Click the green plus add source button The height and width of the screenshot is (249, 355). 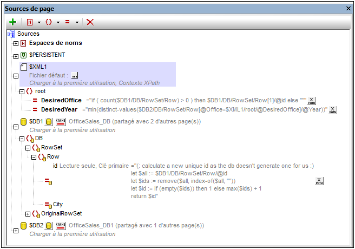(13, 22)
